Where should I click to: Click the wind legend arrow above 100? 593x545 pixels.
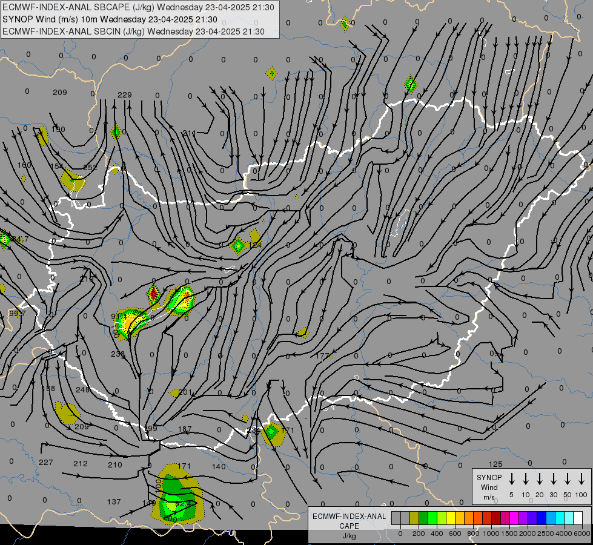pyautogui.click(x=581, y=479)
